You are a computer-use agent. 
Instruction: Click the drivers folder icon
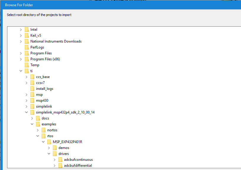click(x=55, y=154)
